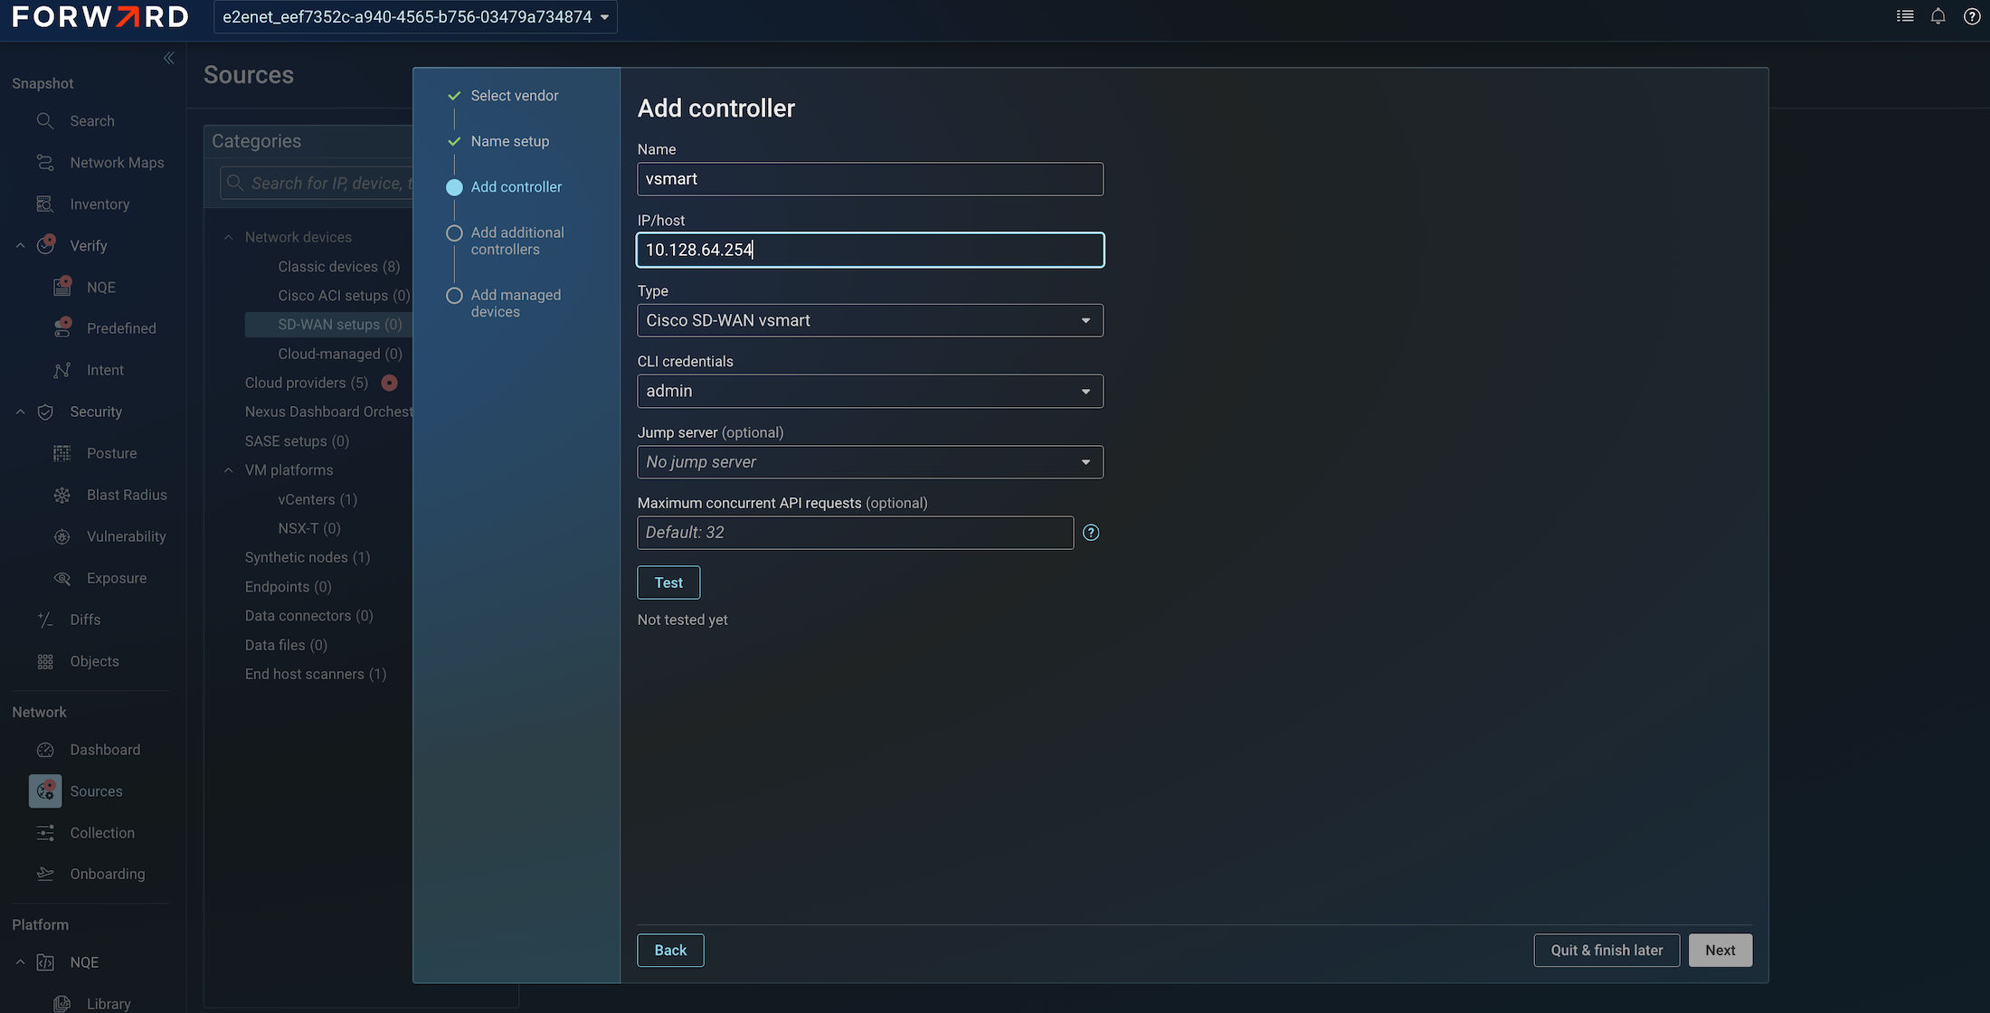This screenshot has height=1013, width=1990.
Task: Select NSX-T (0) tree item
Action: pyautogui.click(x=308, y=528)
